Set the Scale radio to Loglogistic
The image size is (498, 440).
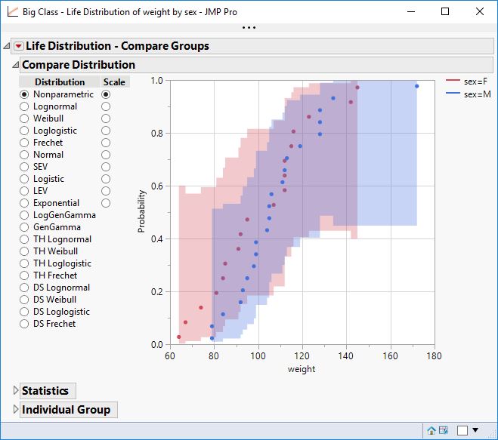106,131
